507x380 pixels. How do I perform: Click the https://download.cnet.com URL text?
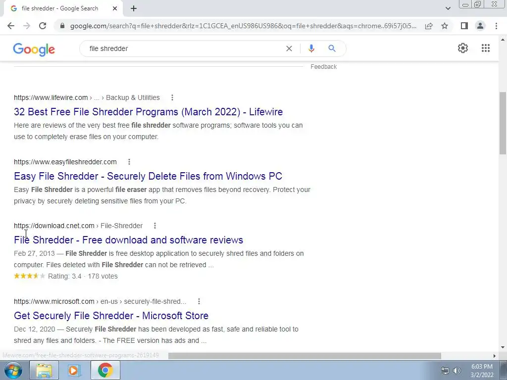54,226
